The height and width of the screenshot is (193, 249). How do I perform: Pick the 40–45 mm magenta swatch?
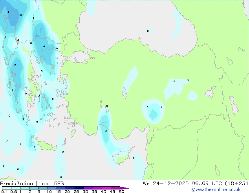106,188
